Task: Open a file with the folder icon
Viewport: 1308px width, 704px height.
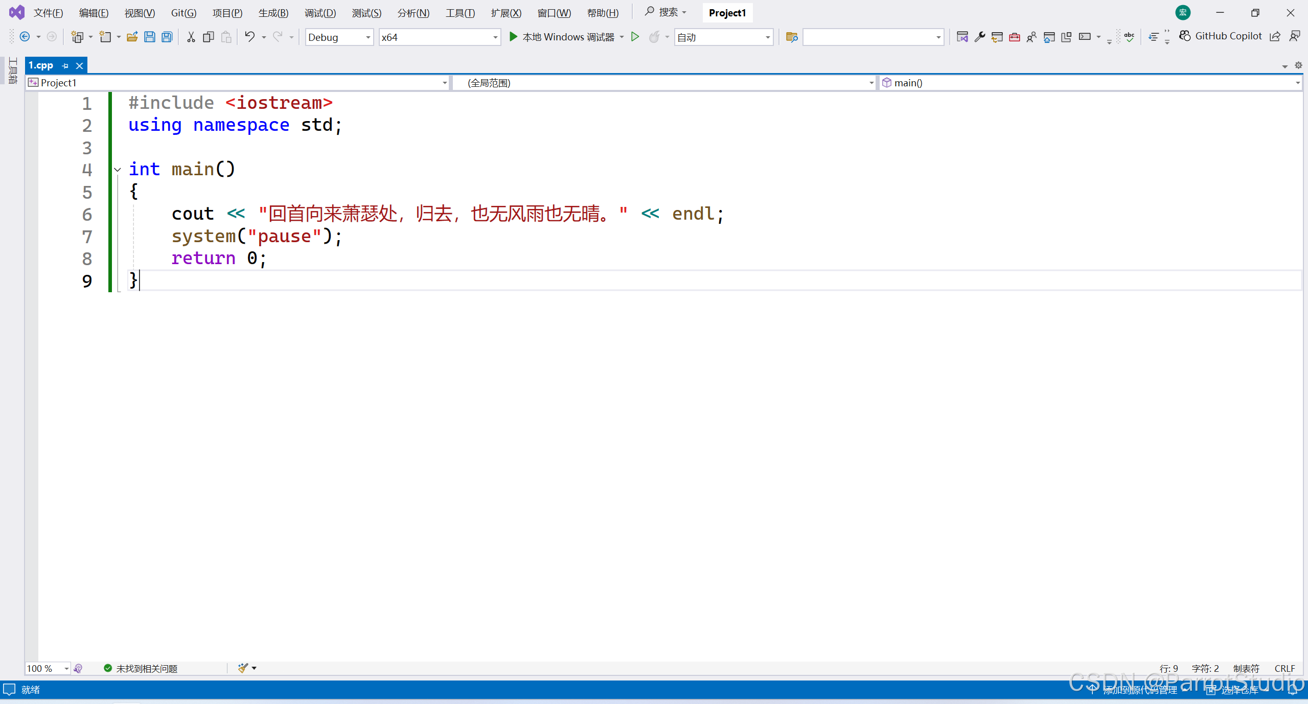Action: [x=132, y=37]
